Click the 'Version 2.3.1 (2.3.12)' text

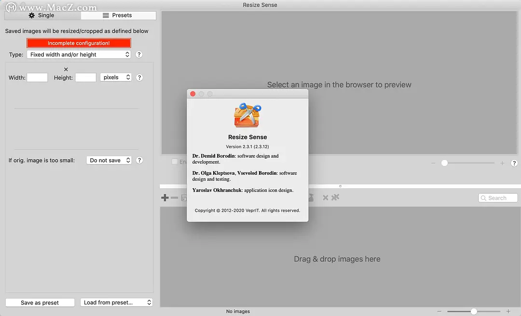click(x=247, y=147)
